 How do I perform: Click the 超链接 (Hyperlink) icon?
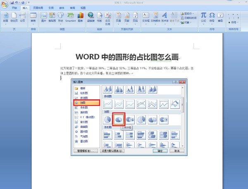pyautogui.click(x=91, y=17)
